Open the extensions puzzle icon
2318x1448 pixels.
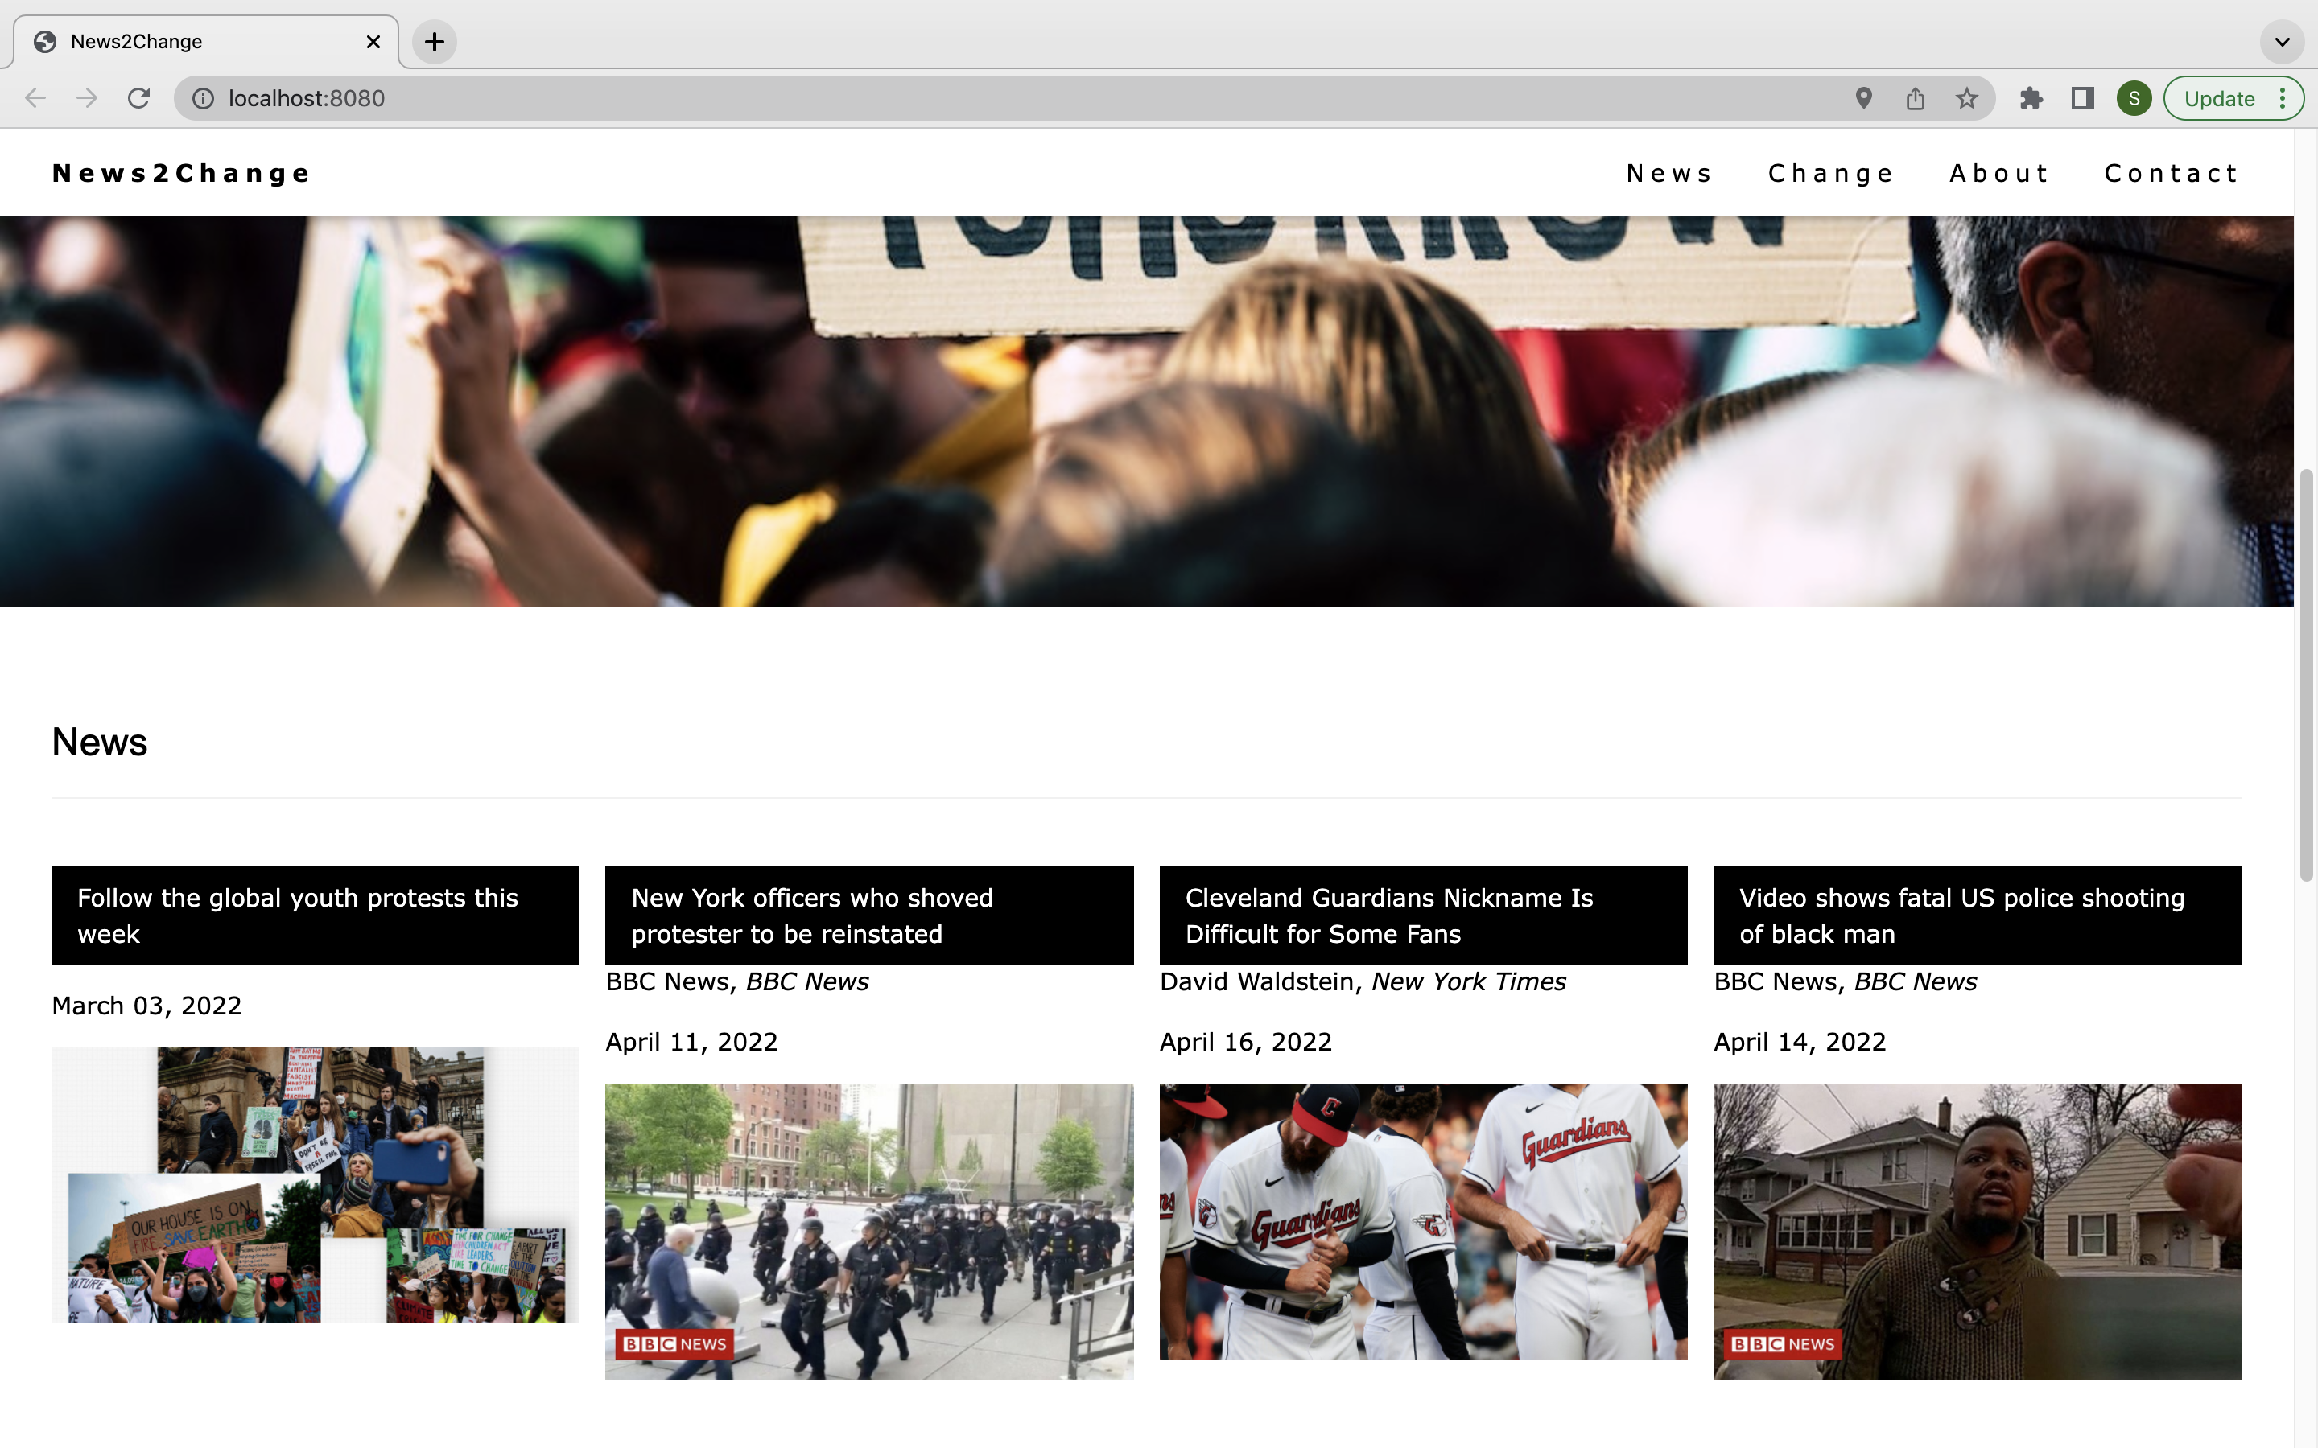coord(2031,97)
